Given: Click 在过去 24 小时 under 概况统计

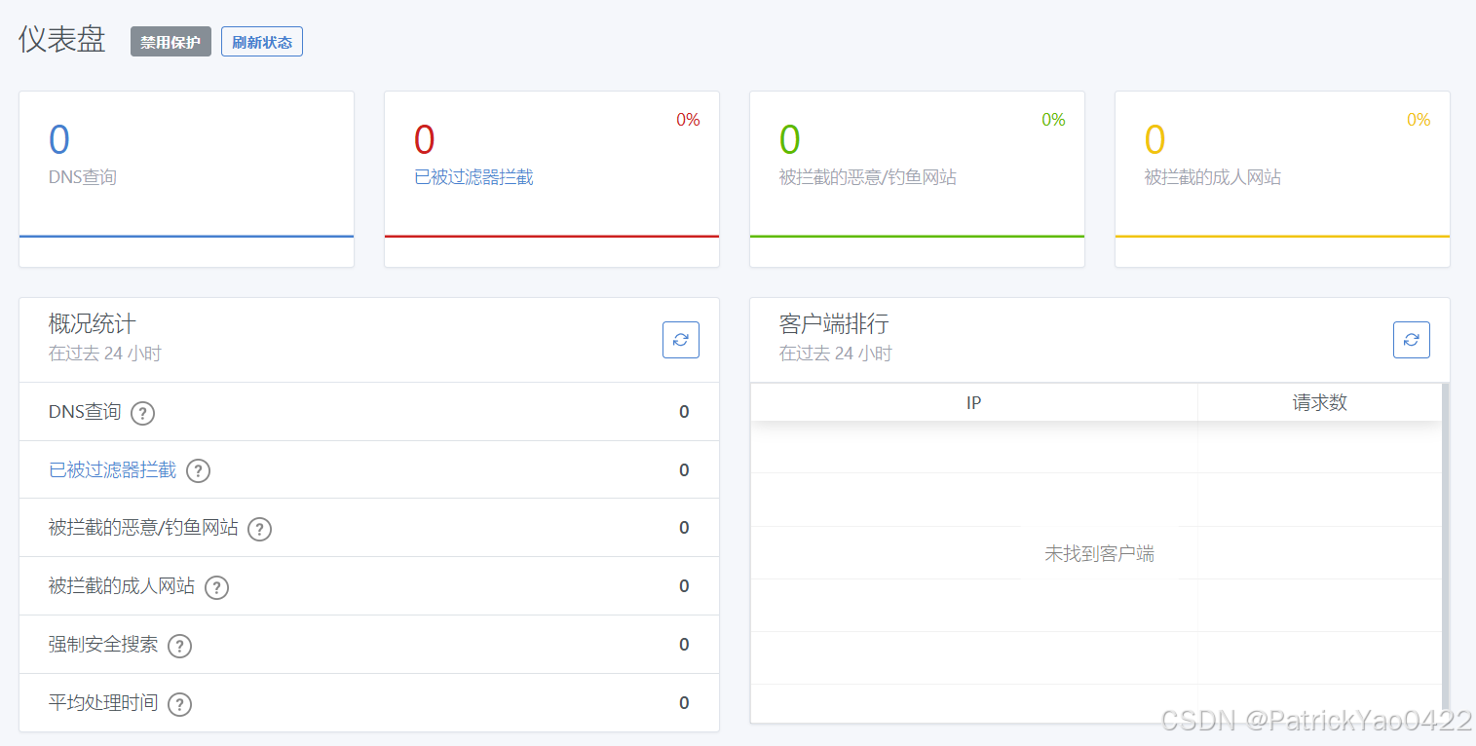Looking at the screenshot, I should tap(105, 354).
